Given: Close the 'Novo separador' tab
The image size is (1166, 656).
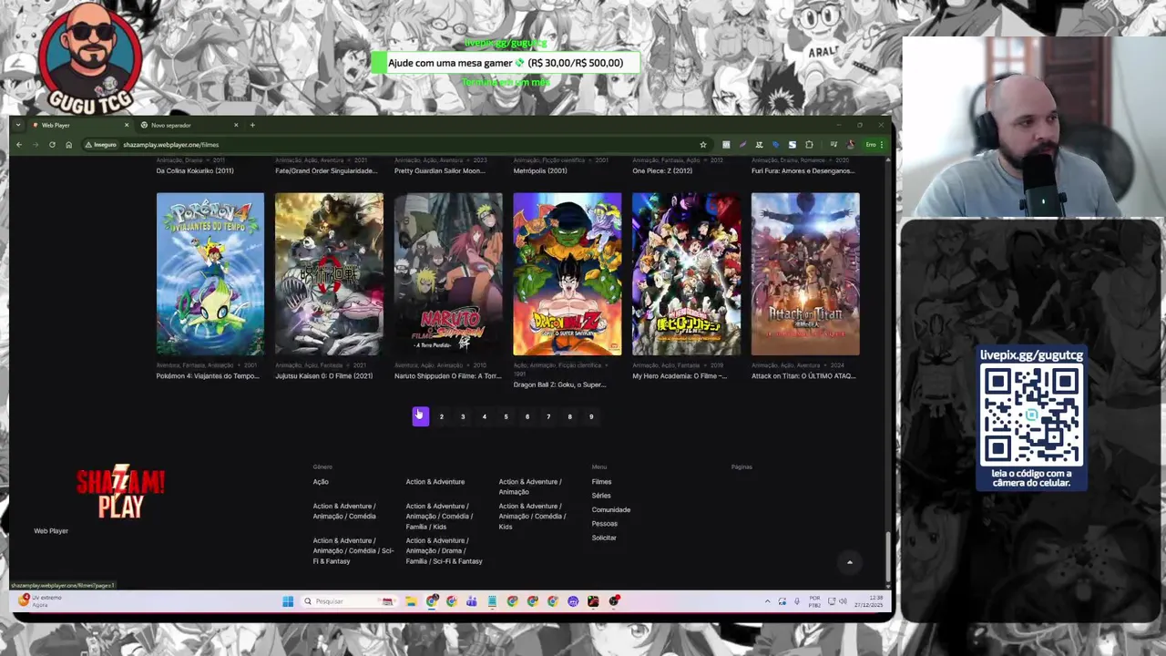Looking at the screenshot, I should pos(236,125).
